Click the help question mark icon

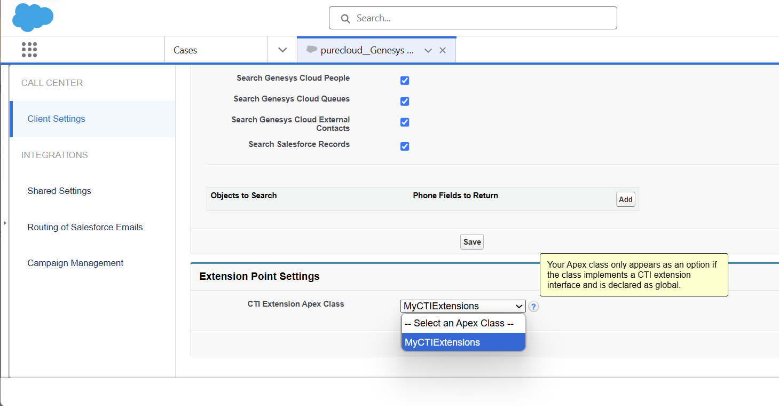533,307
